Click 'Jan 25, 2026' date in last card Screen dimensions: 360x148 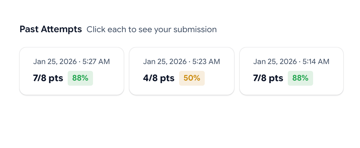pos(275,61)
